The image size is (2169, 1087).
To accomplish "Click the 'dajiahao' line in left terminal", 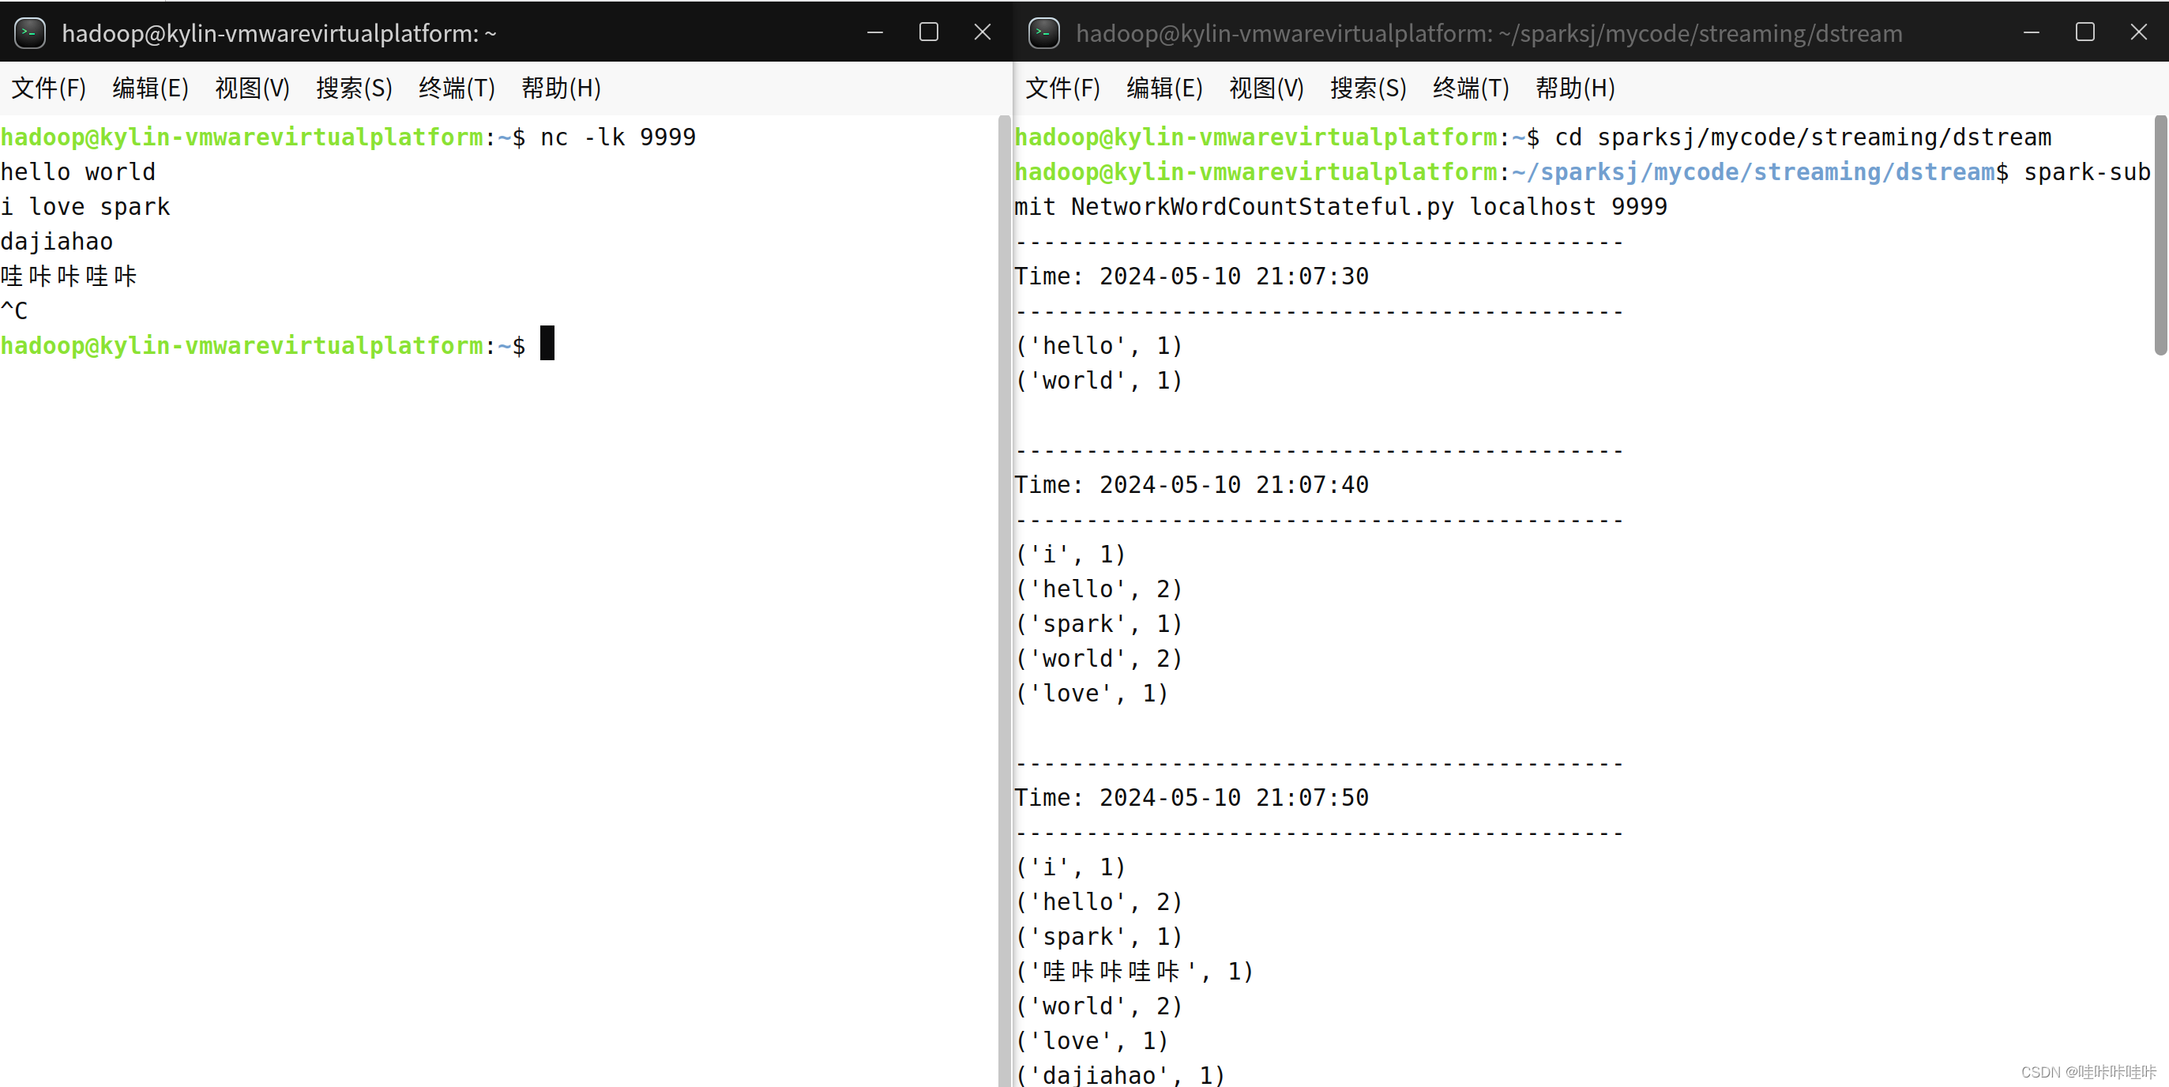I will [56, 242].
